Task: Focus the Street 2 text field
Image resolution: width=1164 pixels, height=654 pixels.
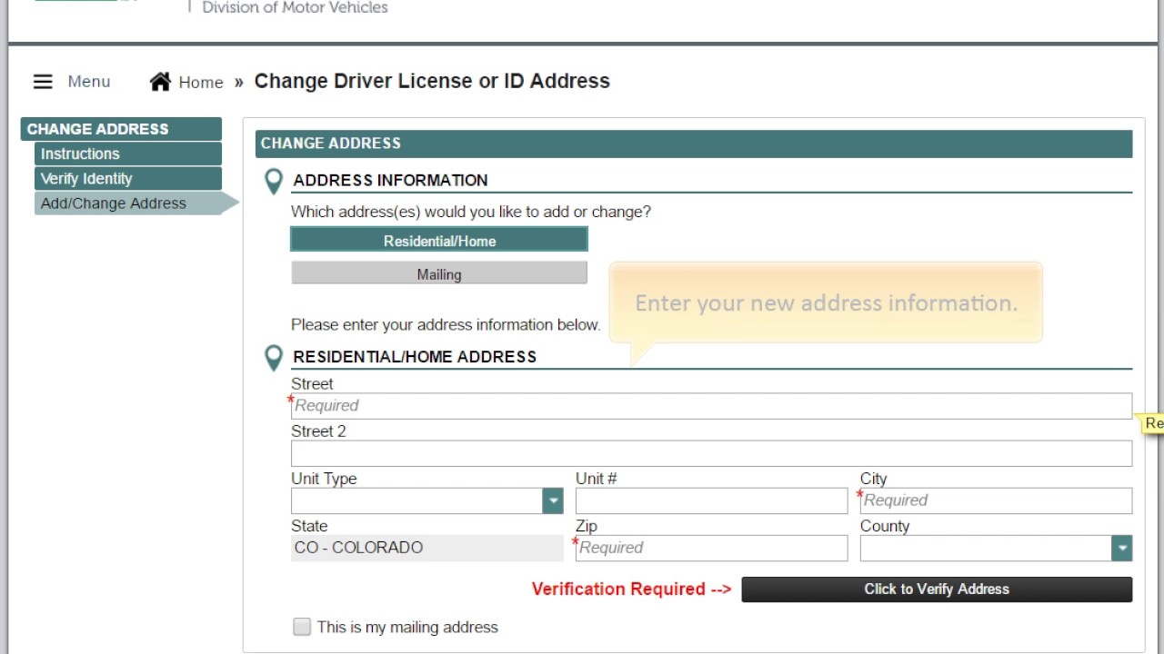Action: (x=711, y=453)
